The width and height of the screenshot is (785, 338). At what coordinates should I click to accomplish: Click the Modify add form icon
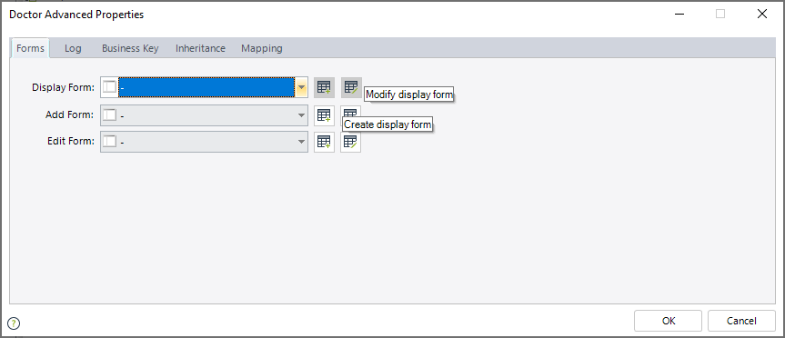(351, 112)
